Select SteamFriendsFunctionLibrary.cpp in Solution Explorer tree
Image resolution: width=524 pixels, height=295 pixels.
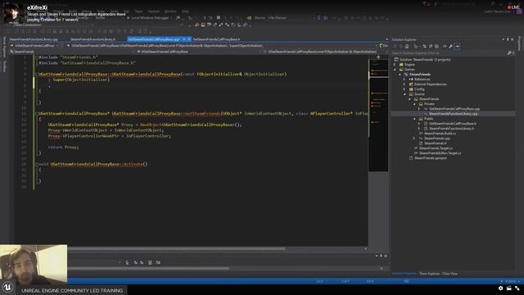453,114
